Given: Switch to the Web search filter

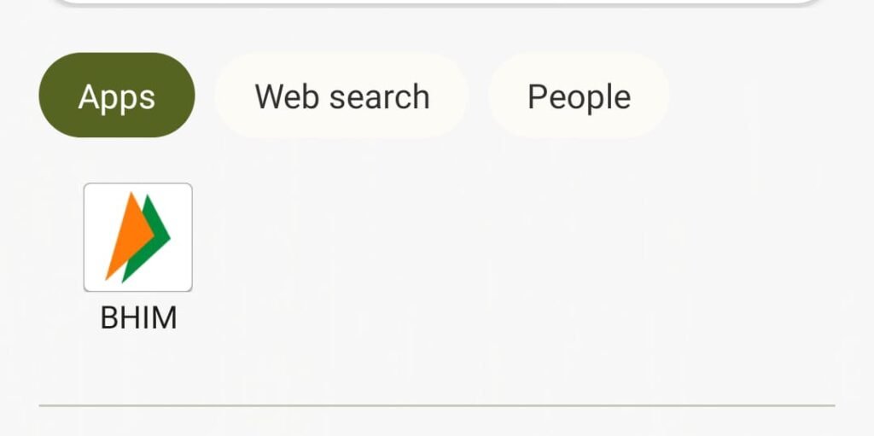Looking at the screenshot, I should point(341,96).
